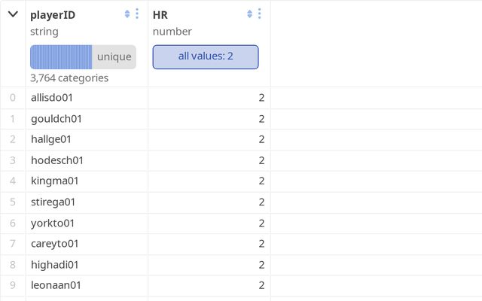Click the kingma01 player cell

tap(55, 181)
